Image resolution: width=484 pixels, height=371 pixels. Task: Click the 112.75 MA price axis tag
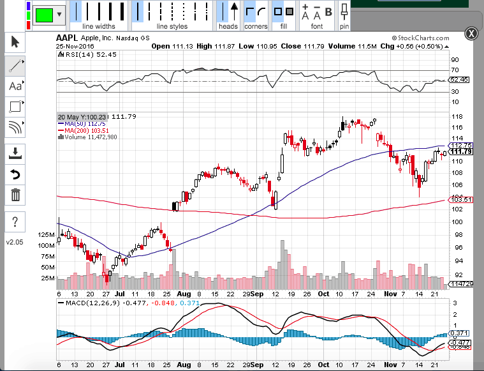pyautogui.click(x=460, y=146)
